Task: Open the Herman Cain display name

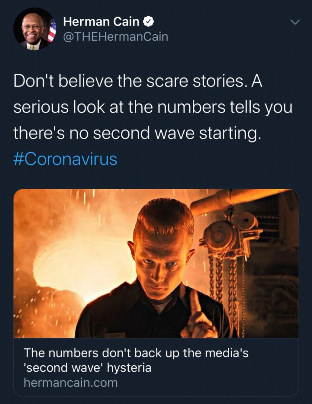Action: [101, 21]
